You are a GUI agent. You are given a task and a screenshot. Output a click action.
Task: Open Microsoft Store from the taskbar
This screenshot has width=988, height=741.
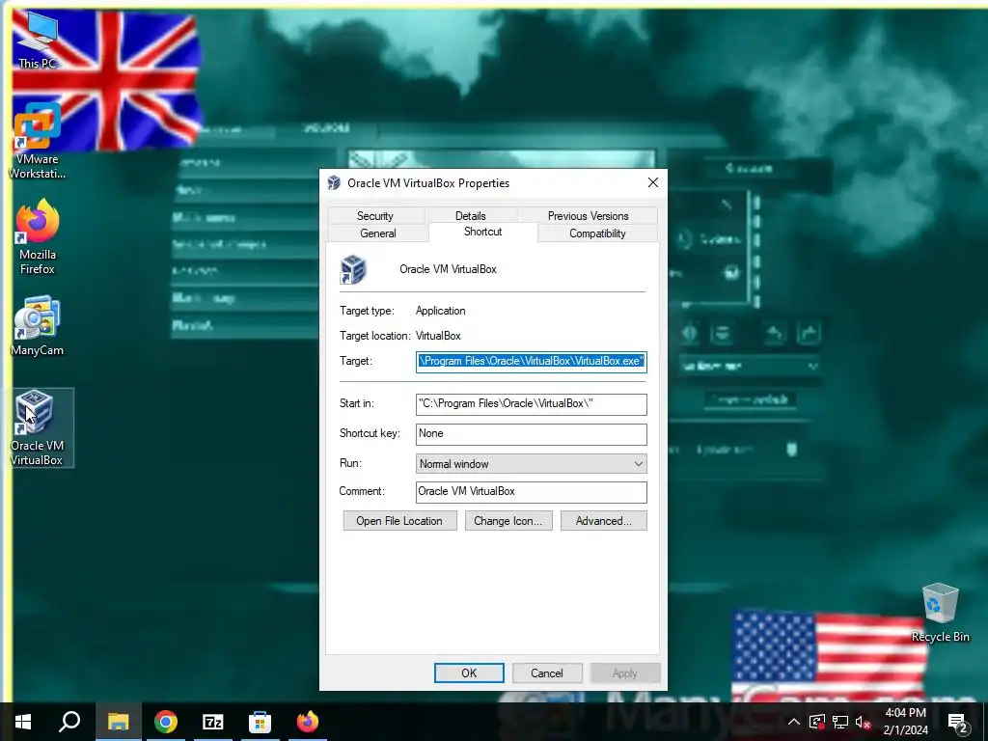click(x=261, y=722)
